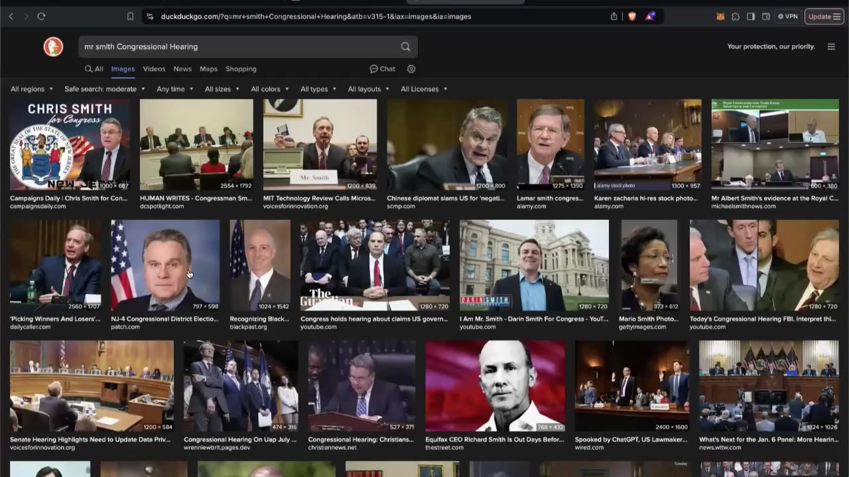Switch to the Videos tab
This screenshot has width=849, height=477.
click(154, 69)
